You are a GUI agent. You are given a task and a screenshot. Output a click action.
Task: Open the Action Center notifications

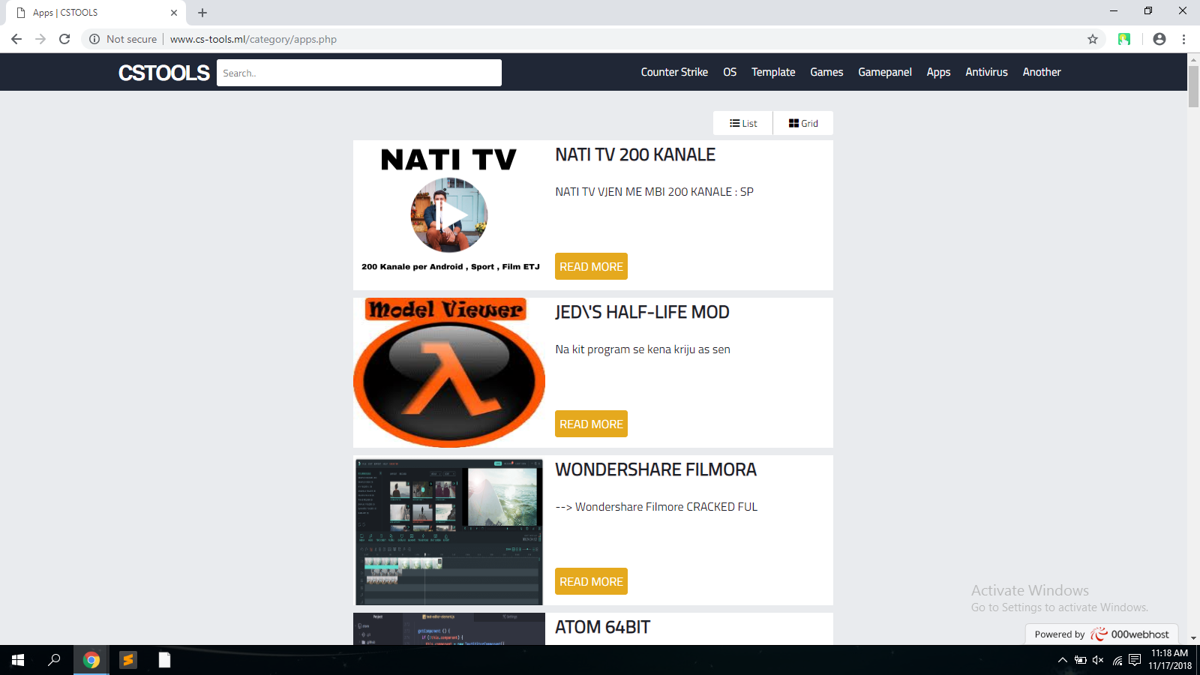[x=1135, y=660]
